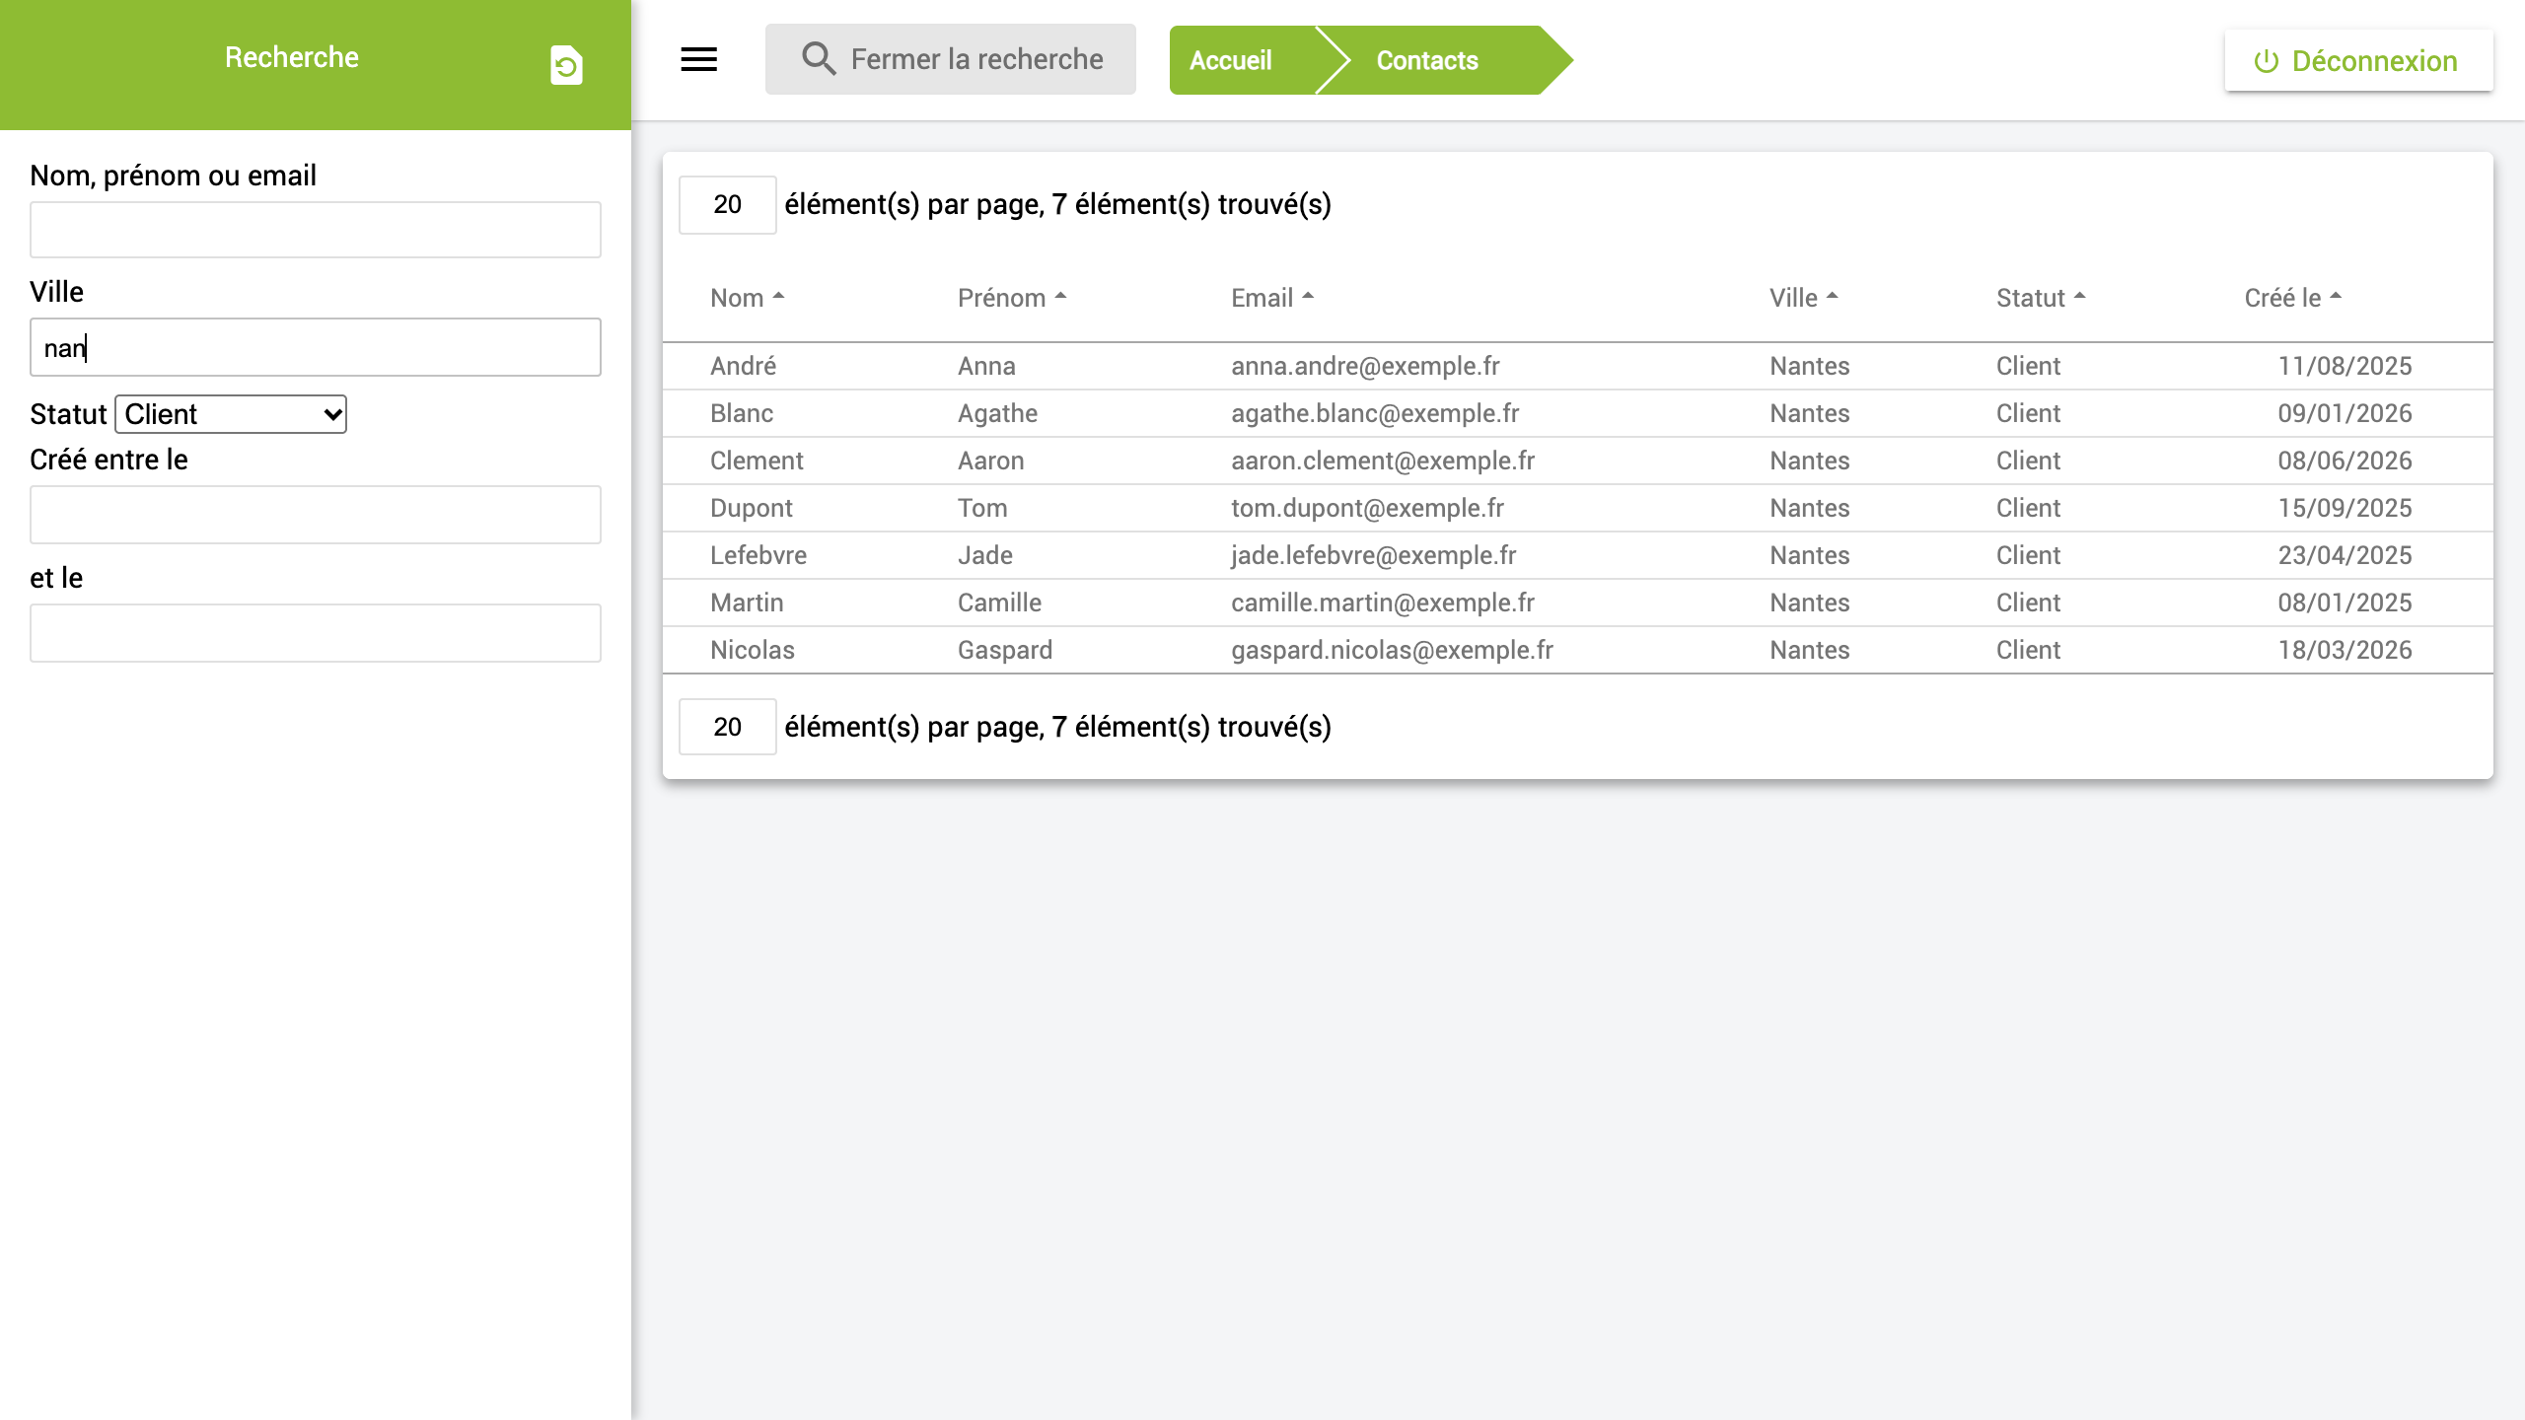
Task: Sort by Créé le column arrow
Action: [x=2336, y=296]
